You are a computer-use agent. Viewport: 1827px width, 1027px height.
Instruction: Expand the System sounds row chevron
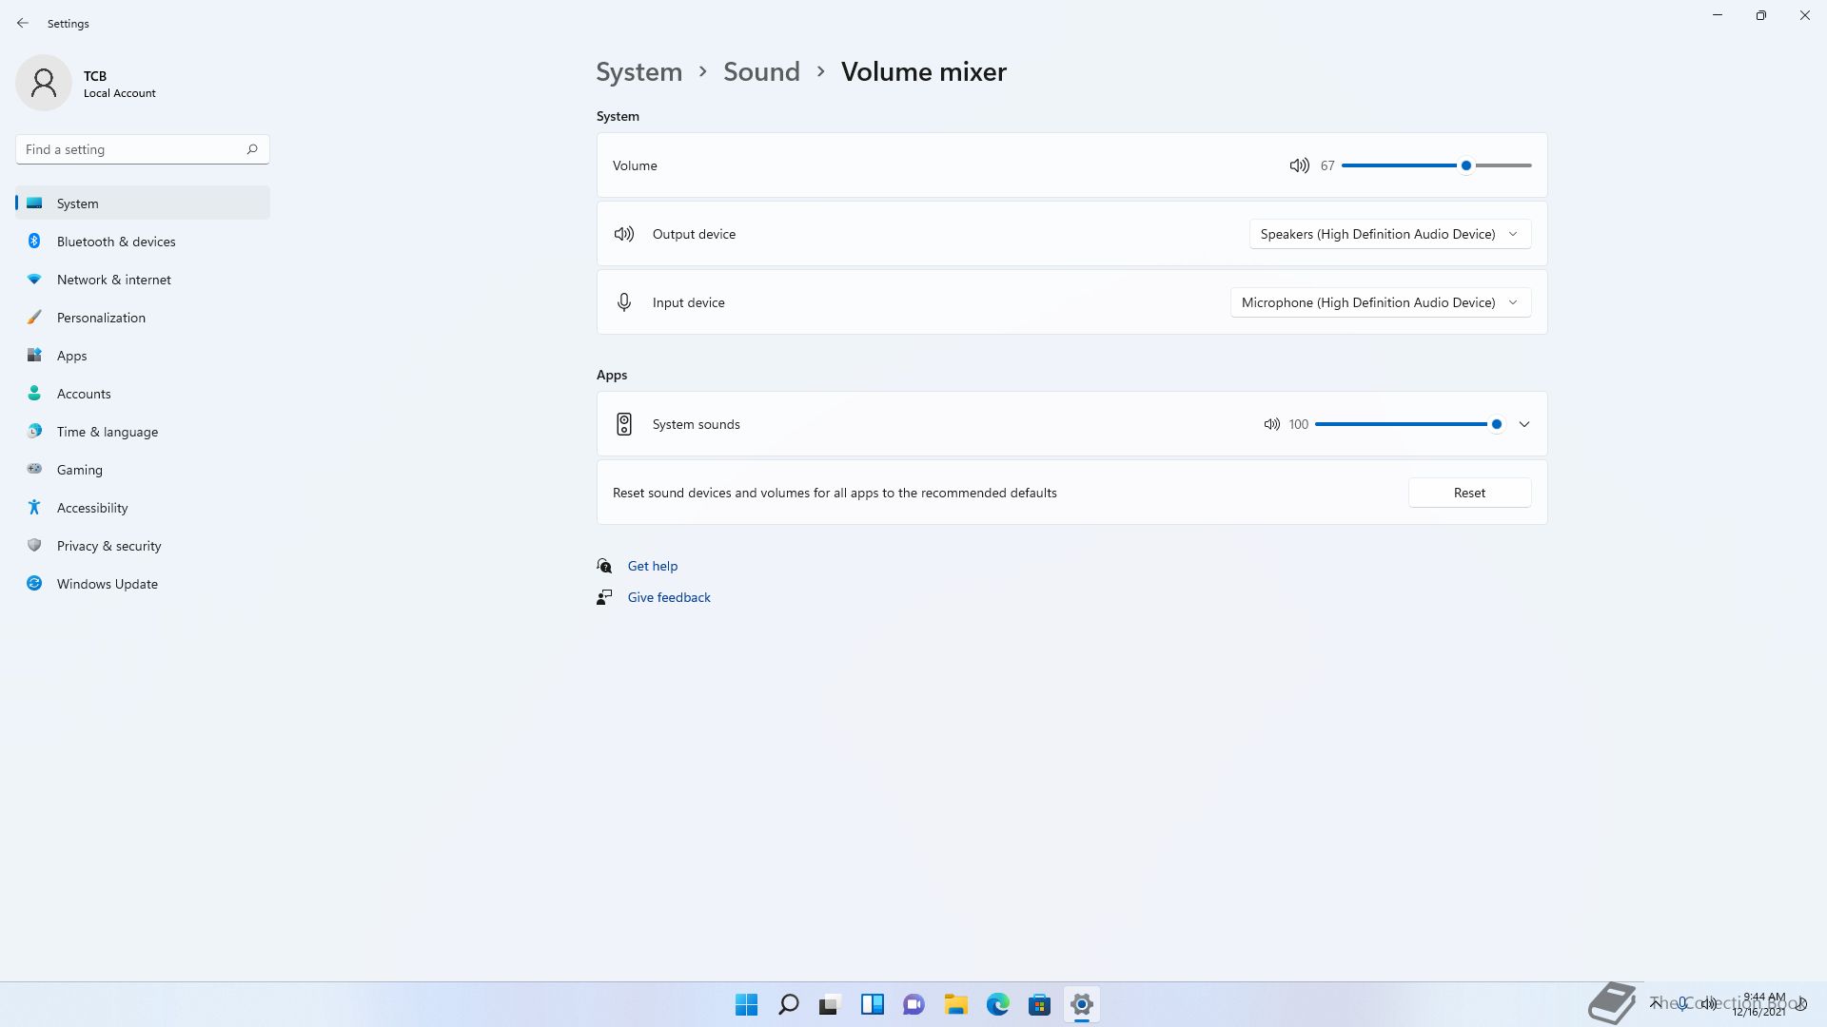1524,424
